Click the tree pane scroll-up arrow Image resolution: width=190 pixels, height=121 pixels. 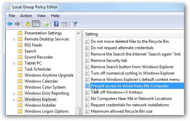pos(78,33)
